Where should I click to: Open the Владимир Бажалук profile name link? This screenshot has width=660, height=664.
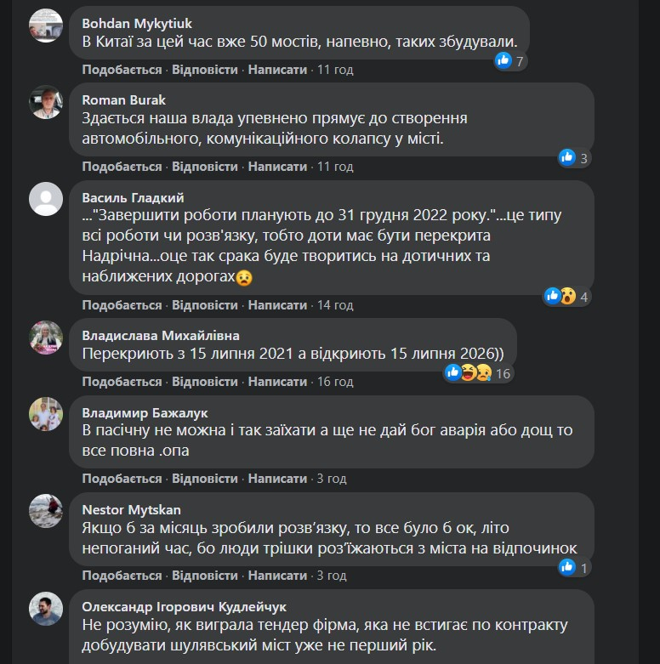[x=145, y=412]
